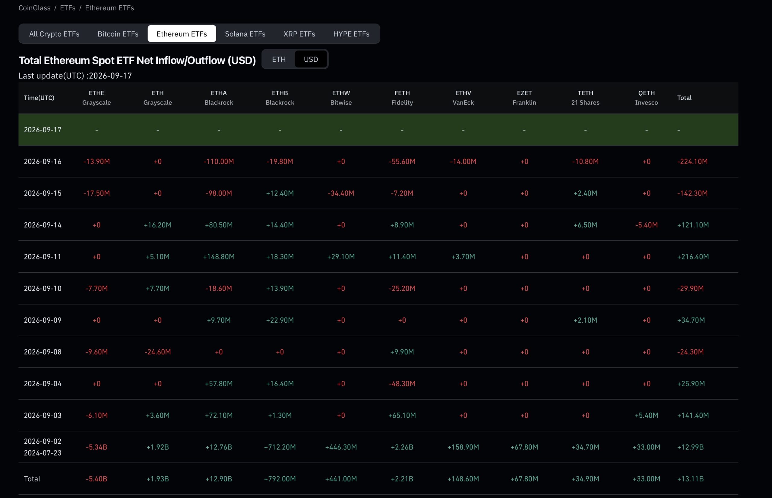Image resolution: width=772 pixels, height=498 pixels.
Task: Click the -48.30M FETH value
Action: [402, 383]
